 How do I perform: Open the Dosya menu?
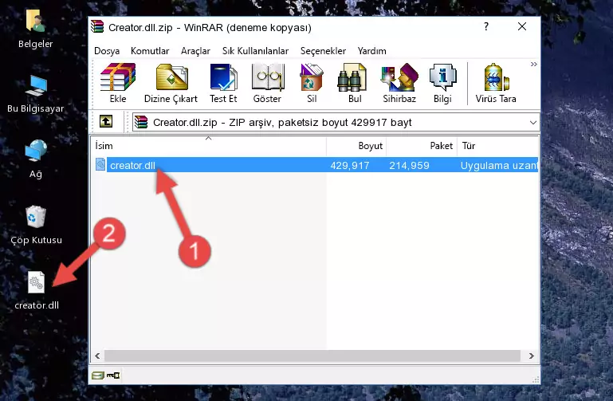click(107, 51)
